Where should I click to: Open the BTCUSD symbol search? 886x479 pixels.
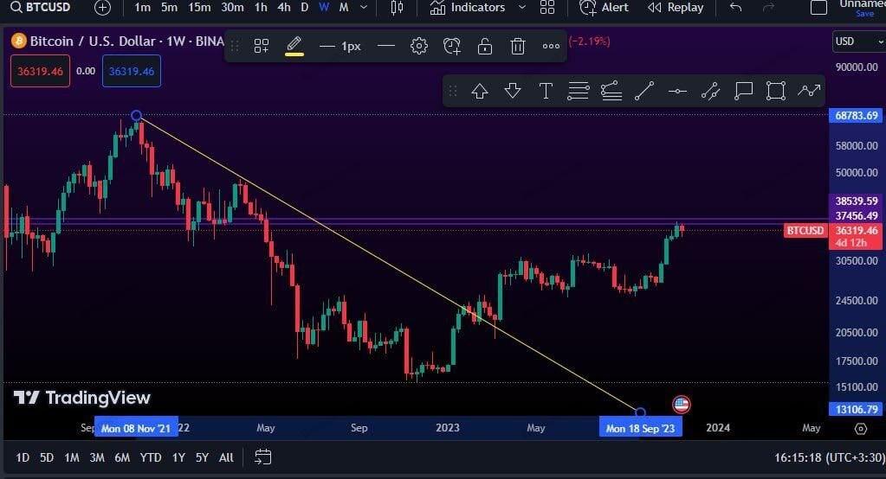click(x=41, y=7)
